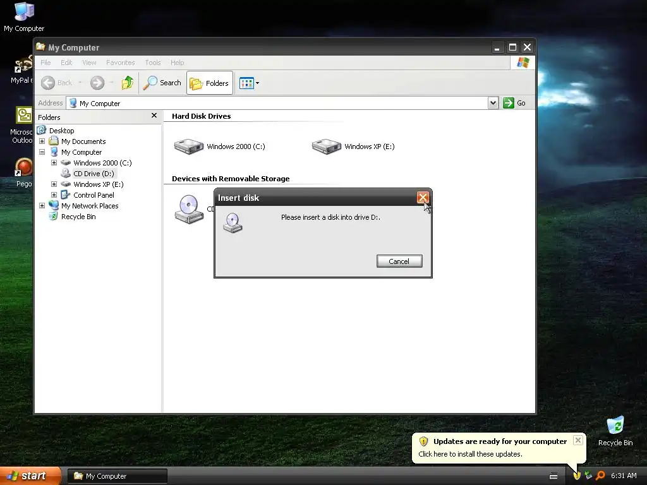The image size is (647, 485).
Task: Click the Hard Disk Drives group heading
Action: [202, 116]
